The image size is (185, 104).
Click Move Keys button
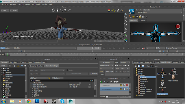pos(109,72)
